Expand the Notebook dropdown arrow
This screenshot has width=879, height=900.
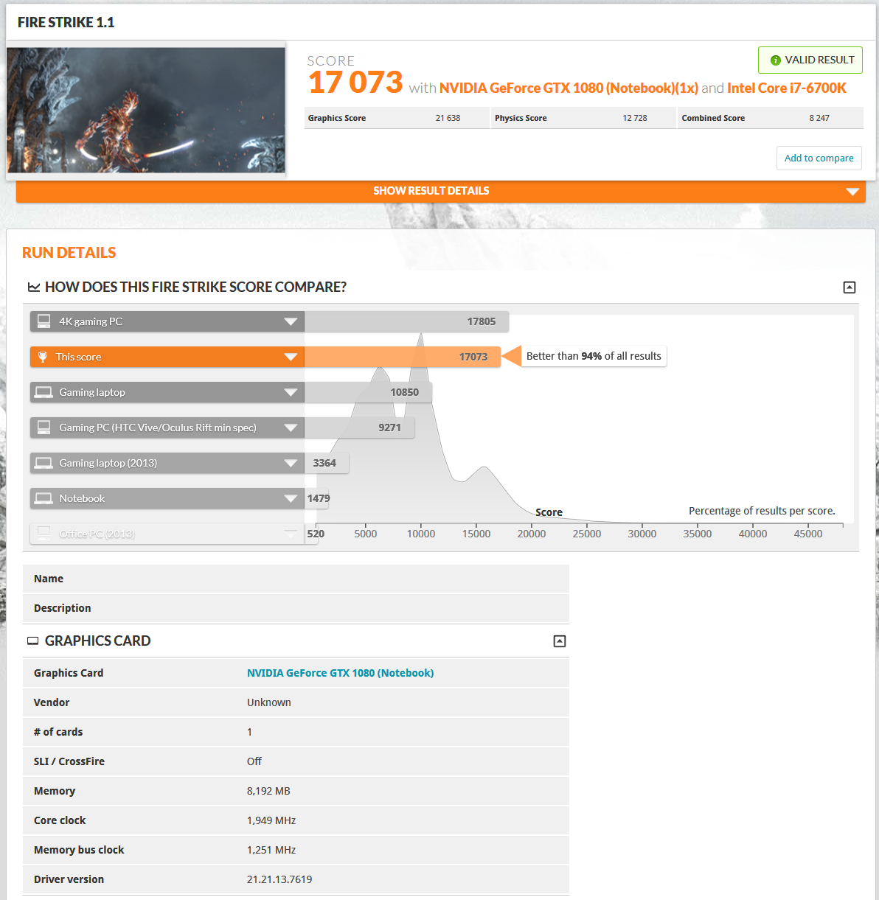point(291,498)
